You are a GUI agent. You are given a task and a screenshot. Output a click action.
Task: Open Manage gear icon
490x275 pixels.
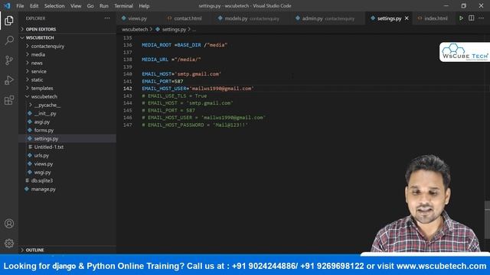point(9,243)
